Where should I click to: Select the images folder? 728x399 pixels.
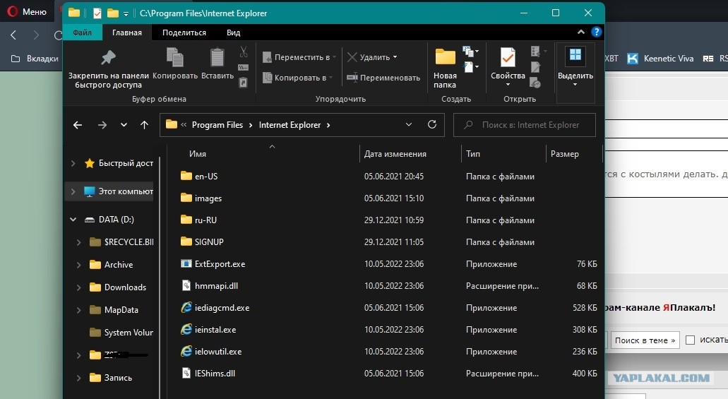(208, 198)
